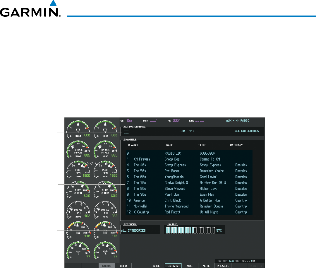Select channel 7 The 70s
Viewport: 316px width, 268px height.
pos(189,182)
